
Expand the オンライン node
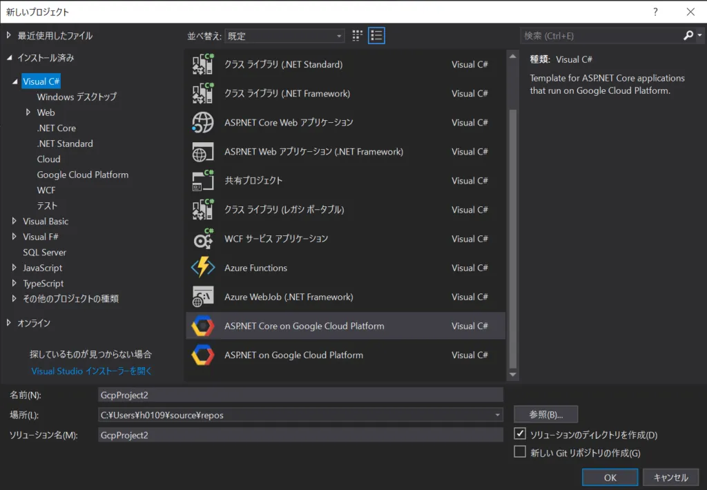tap(8, 323)
